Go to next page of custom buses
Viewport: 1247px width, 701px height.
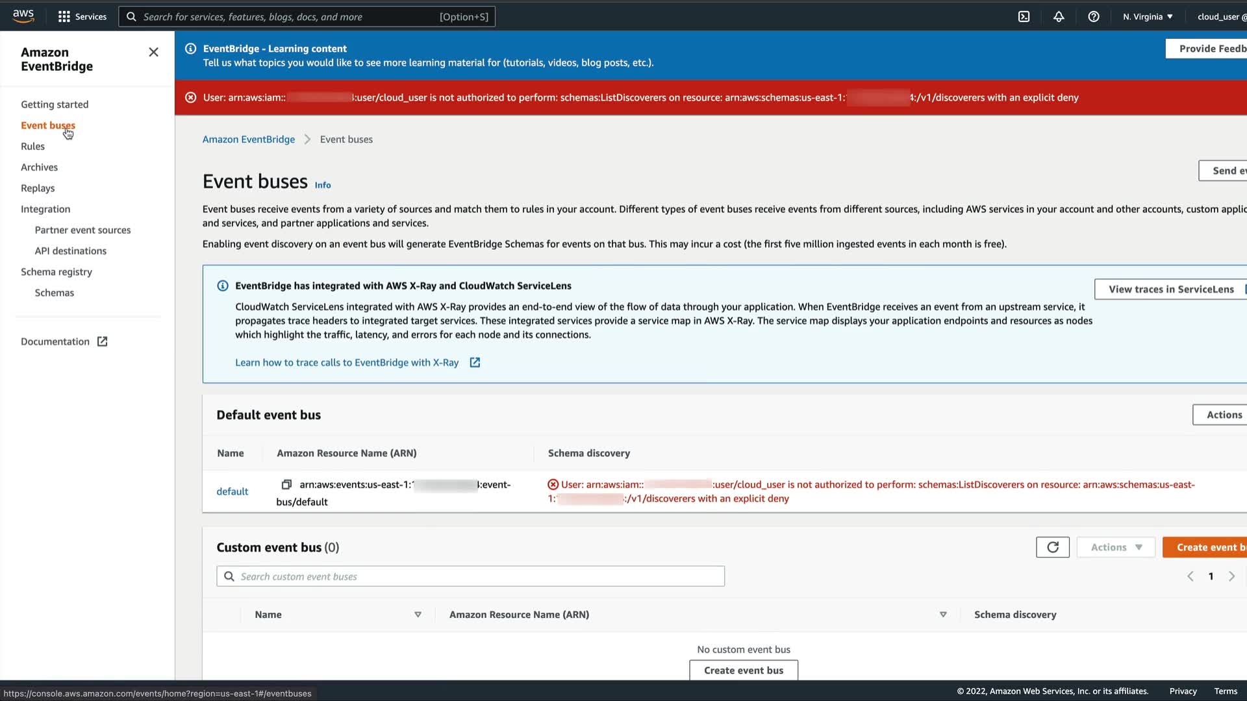[1231, 576]
